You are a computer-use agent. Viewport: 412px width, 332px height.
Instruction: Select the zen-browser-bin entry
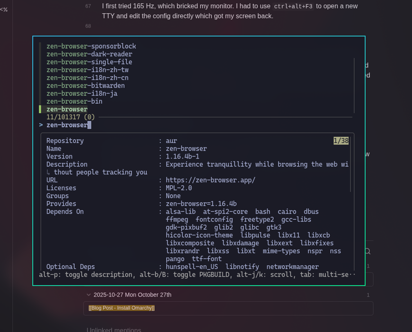(74, 101)
